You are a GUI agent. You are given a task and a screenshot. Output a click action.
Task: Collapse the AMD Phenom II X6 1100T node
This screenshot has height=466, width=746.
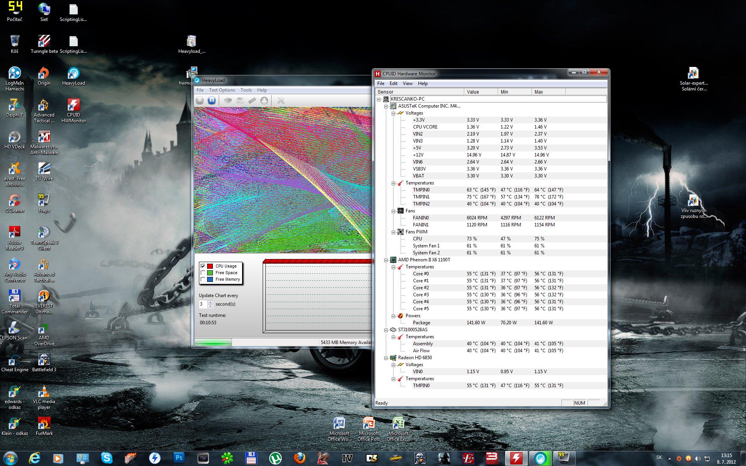(x=386, y=260)
